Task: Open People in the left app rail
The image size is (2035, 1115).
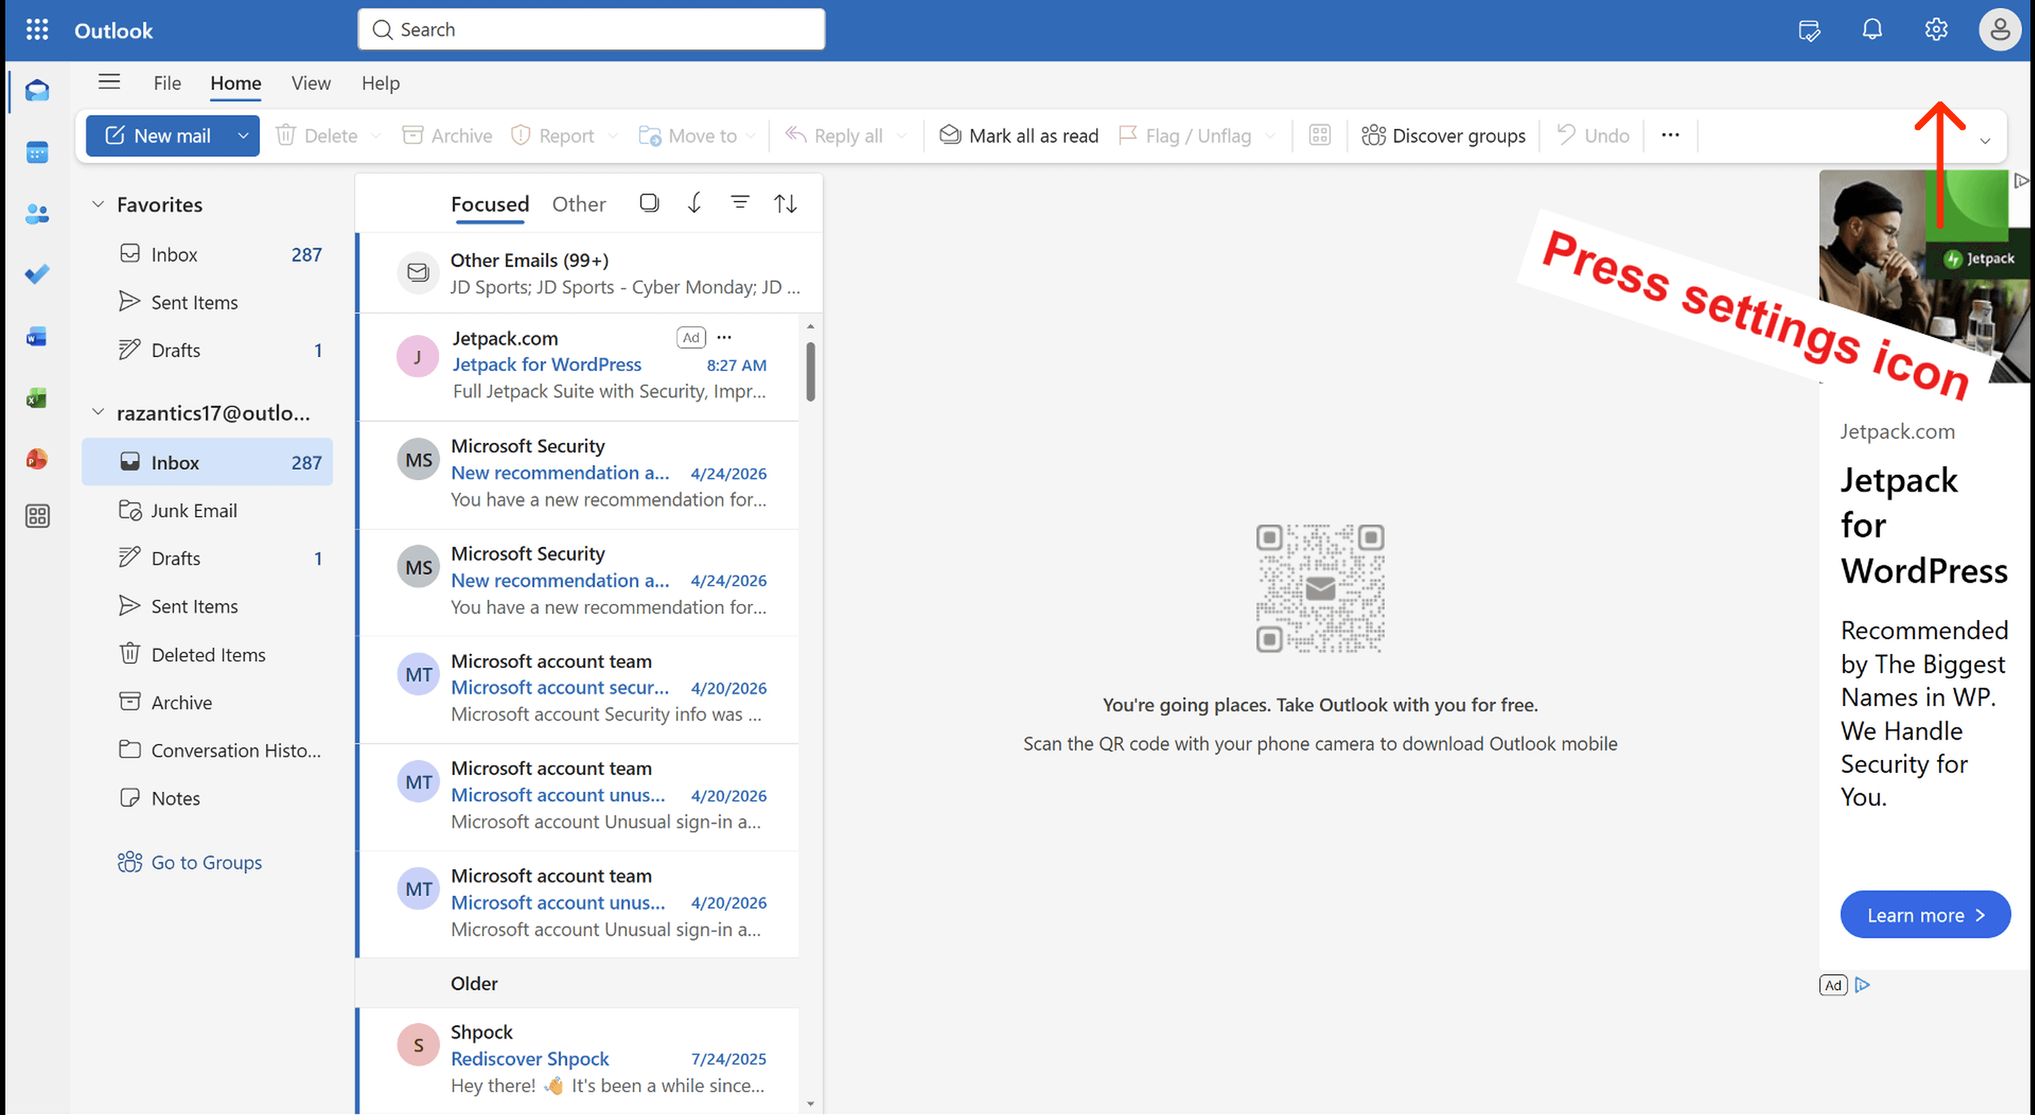Action: click(37, 214)
